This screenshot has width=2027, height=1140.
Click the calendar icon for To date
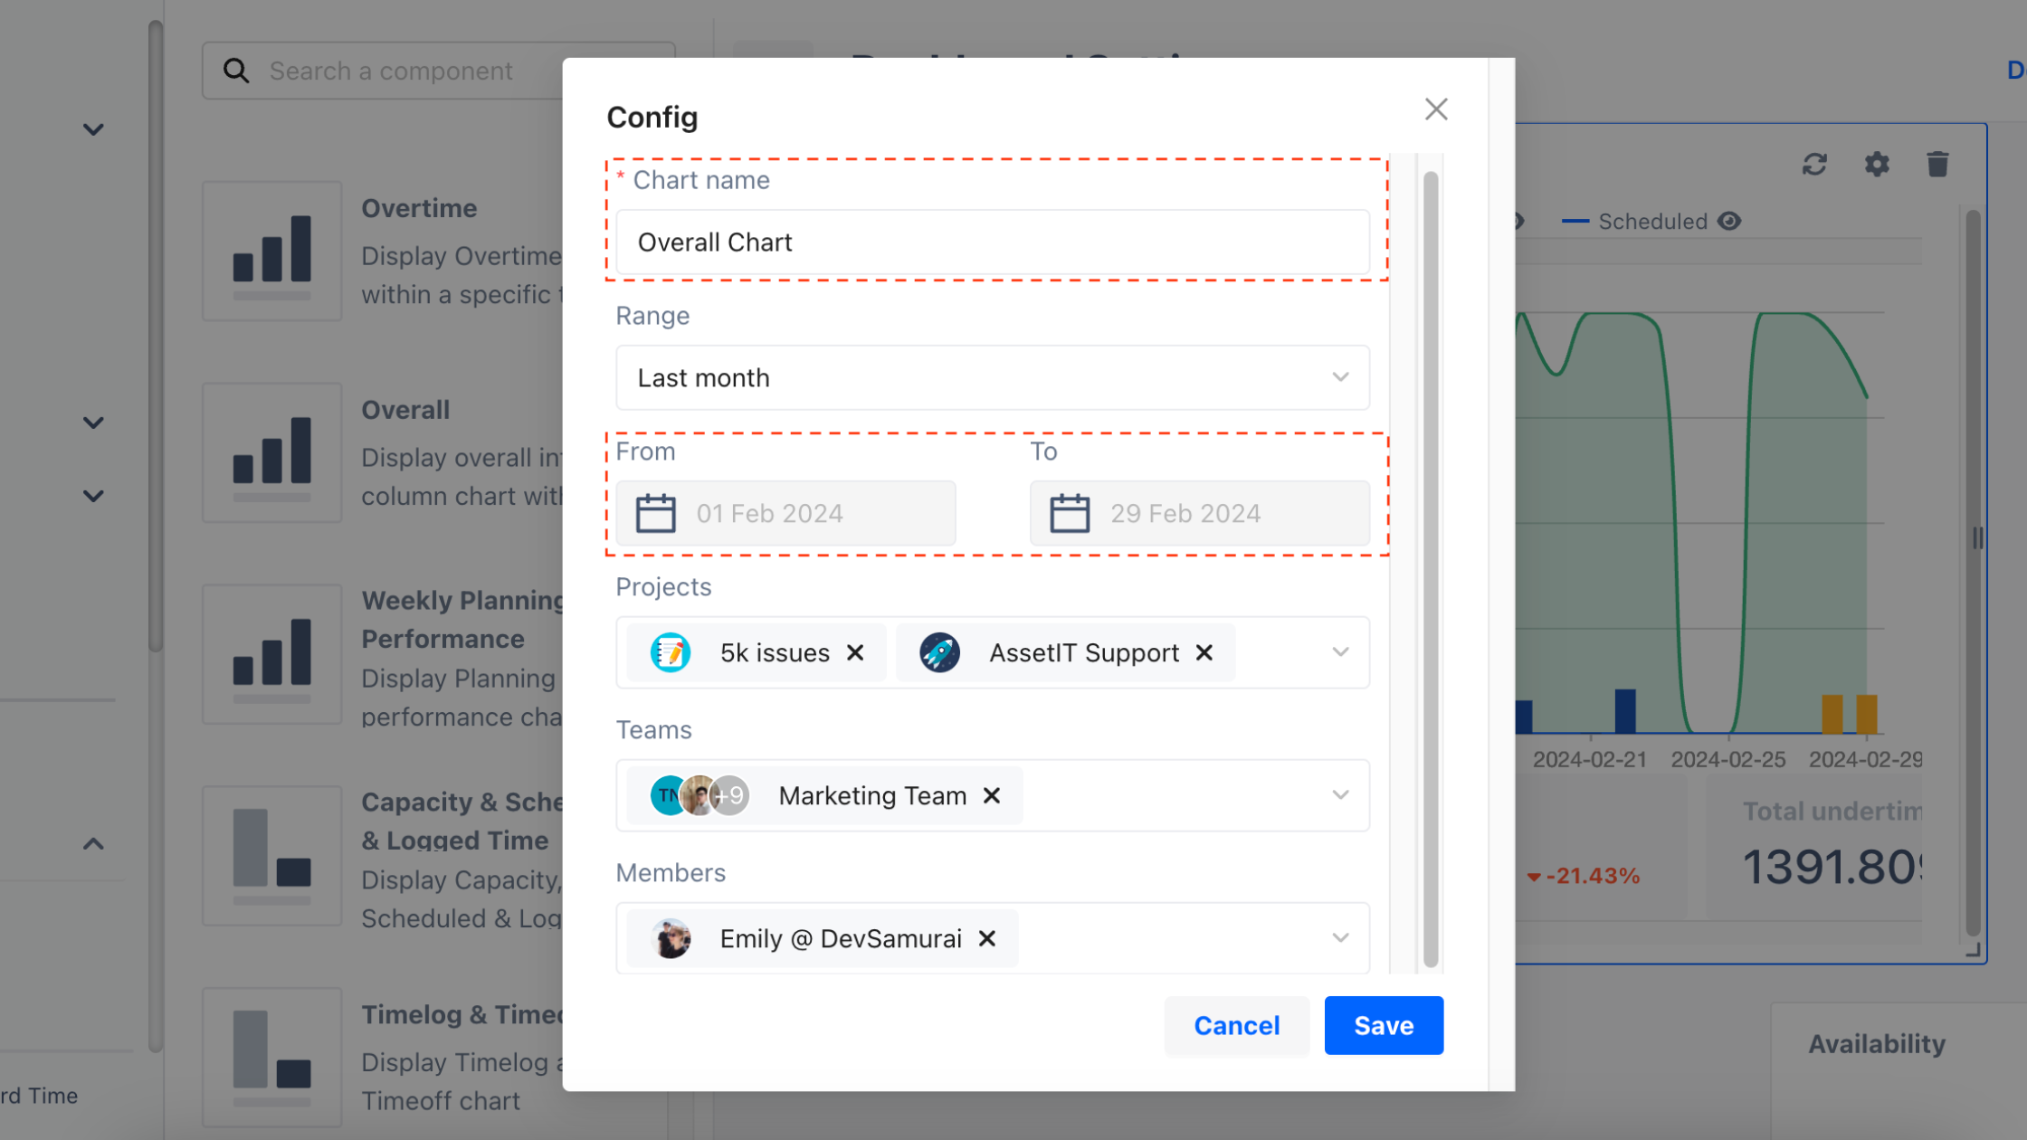pos(1070,512)
